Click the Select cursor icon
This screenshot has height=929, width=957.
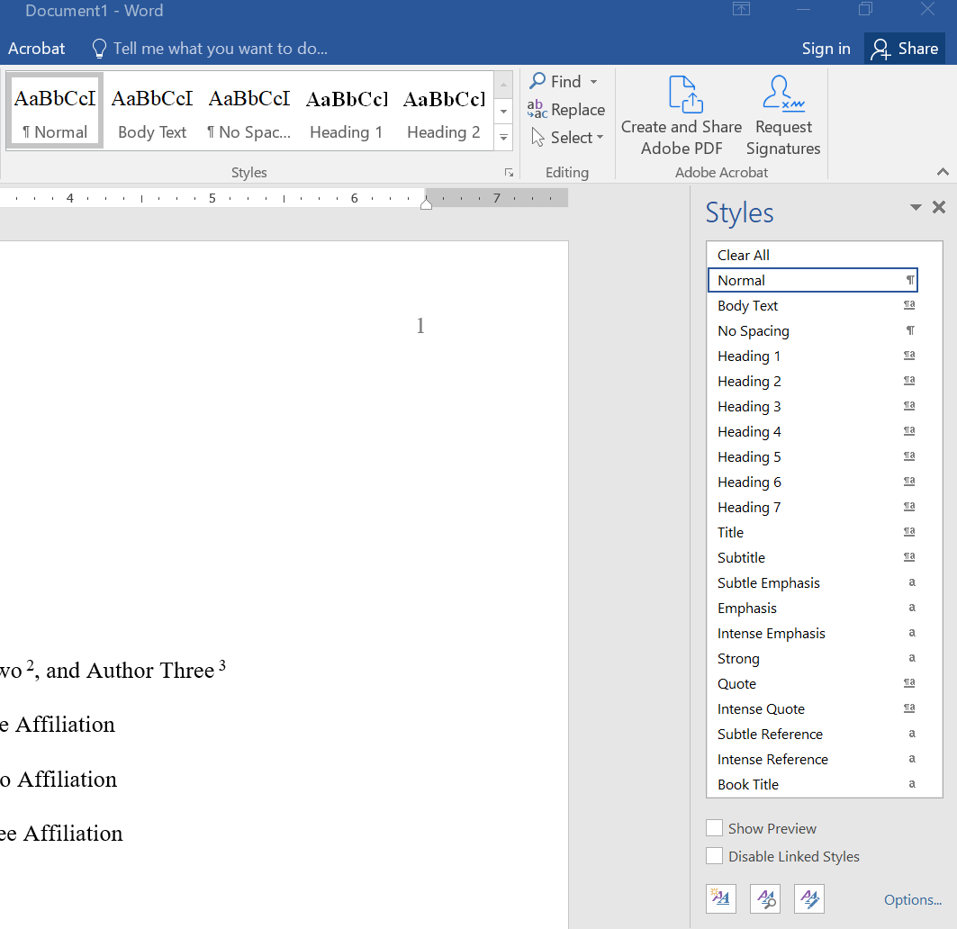[537, 138]
